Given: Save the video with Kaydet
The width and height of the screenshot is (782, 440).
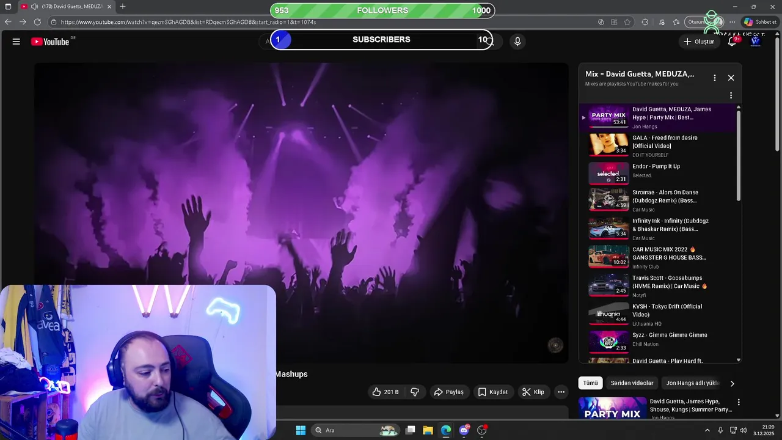Looking at the screenshot, I should click(493, 392).
